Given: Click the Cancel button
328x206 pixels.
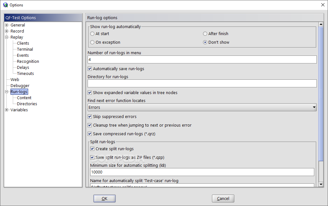Looking at the screenshot, I should (223, 198).
